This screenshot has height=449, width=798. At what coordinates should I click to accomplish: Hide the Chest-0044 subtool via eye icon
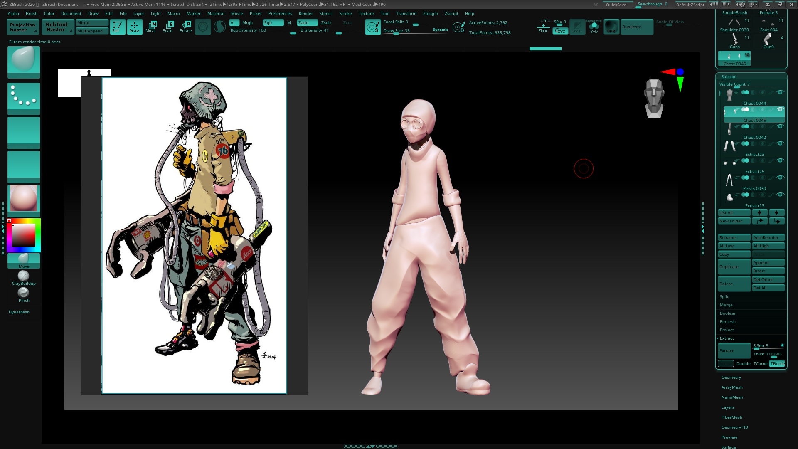(781, 92)
